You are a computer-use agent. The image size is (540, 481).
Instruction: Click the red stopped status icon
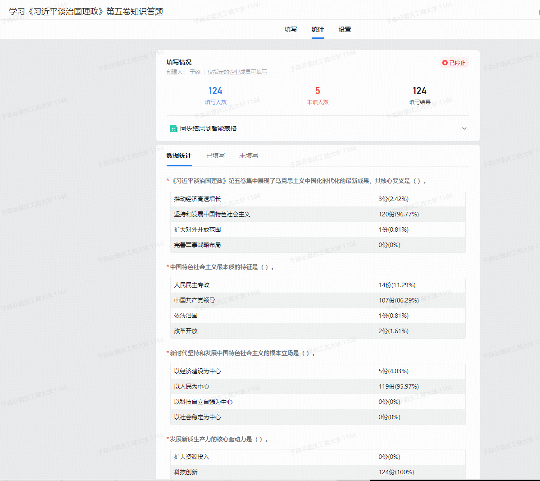445,63
